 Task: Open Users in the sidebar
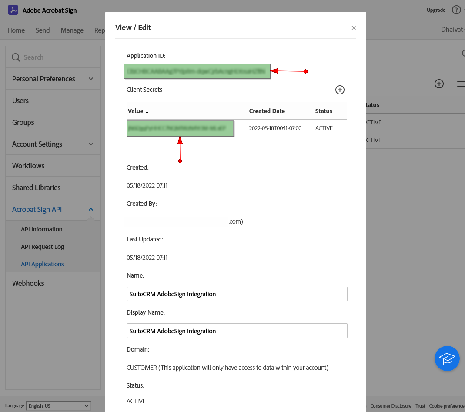53,100
